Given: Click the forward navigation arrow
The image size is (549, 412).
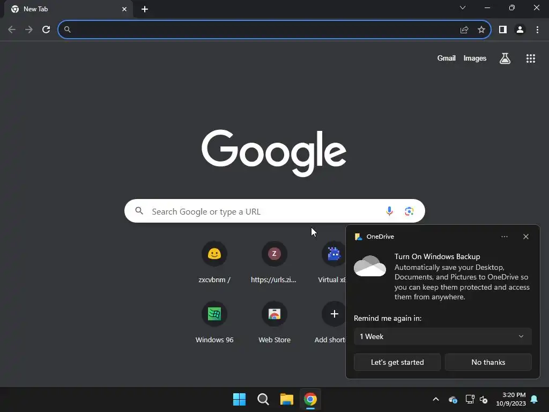Looking at the screenshot, I should click(29, 30).
